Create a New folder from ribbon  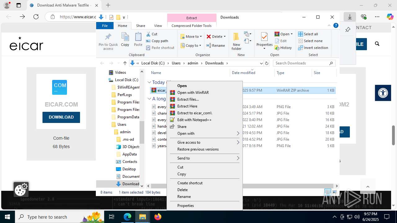coord(236,41)
